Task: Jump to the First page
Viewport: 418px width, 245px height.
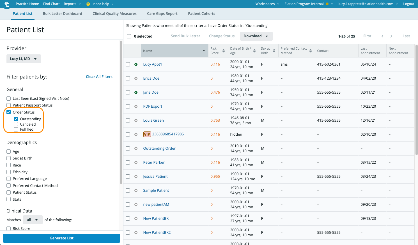Action: coord(367,36)
